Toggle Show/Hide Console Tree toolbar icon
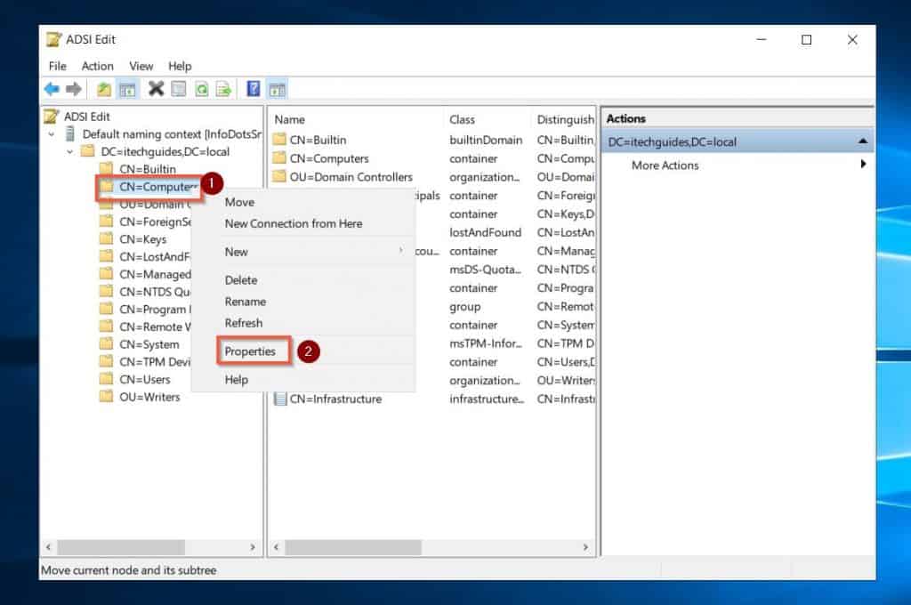This screenshot has width=911, height=605. pos(127,89)
